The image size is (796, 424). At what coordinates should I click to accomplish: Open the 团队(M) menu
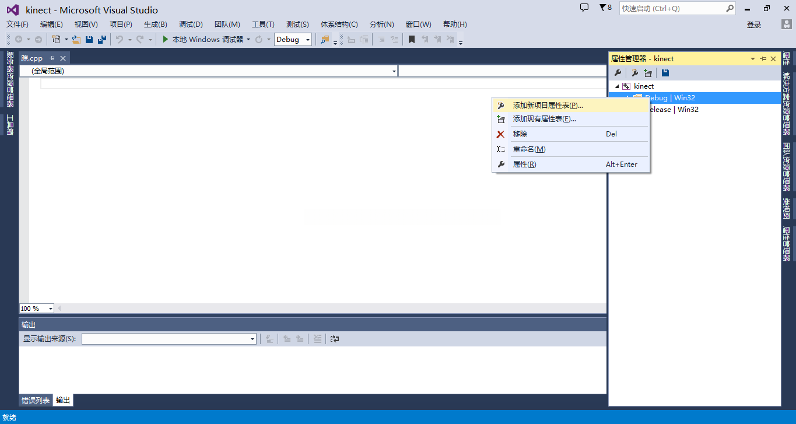tap(227, 24)
